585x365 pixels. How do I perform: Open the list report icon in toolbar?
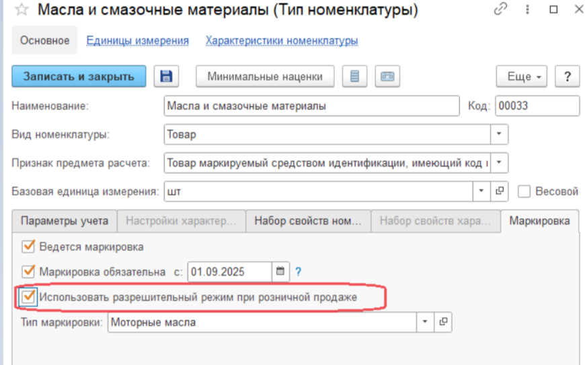pos(354,76)
